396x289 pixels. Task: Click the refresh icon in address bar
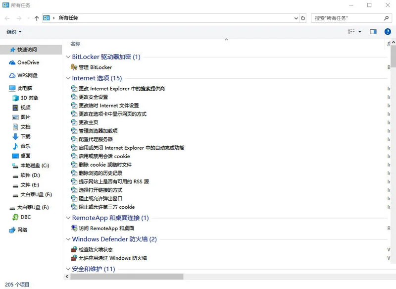pyautogui.click(x=303, y=18)
